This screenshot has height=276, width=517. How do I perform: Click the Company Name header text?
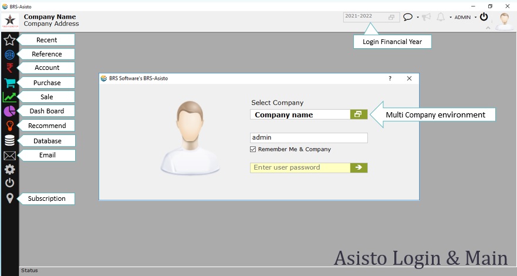pyautogui.click(x=50, y=16)
